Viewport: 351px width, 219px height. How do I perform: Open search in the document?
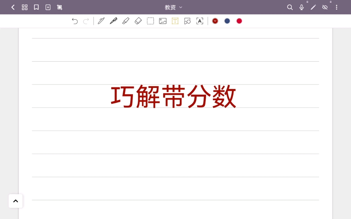coord(290,7)
